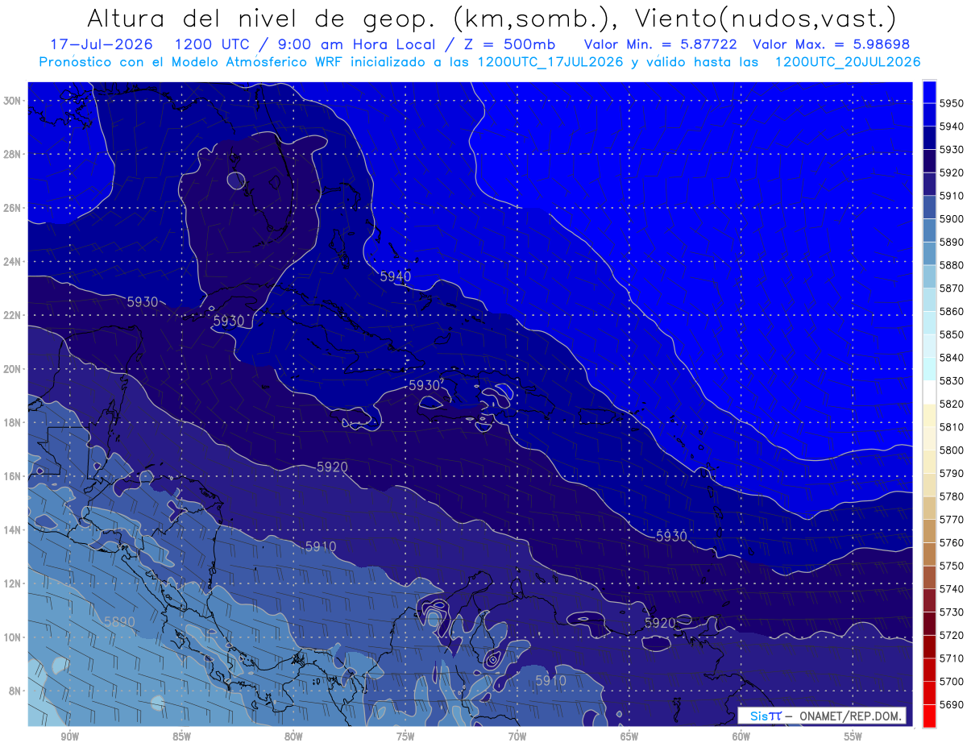Click the 75W longitude axis label

[405, 737]
